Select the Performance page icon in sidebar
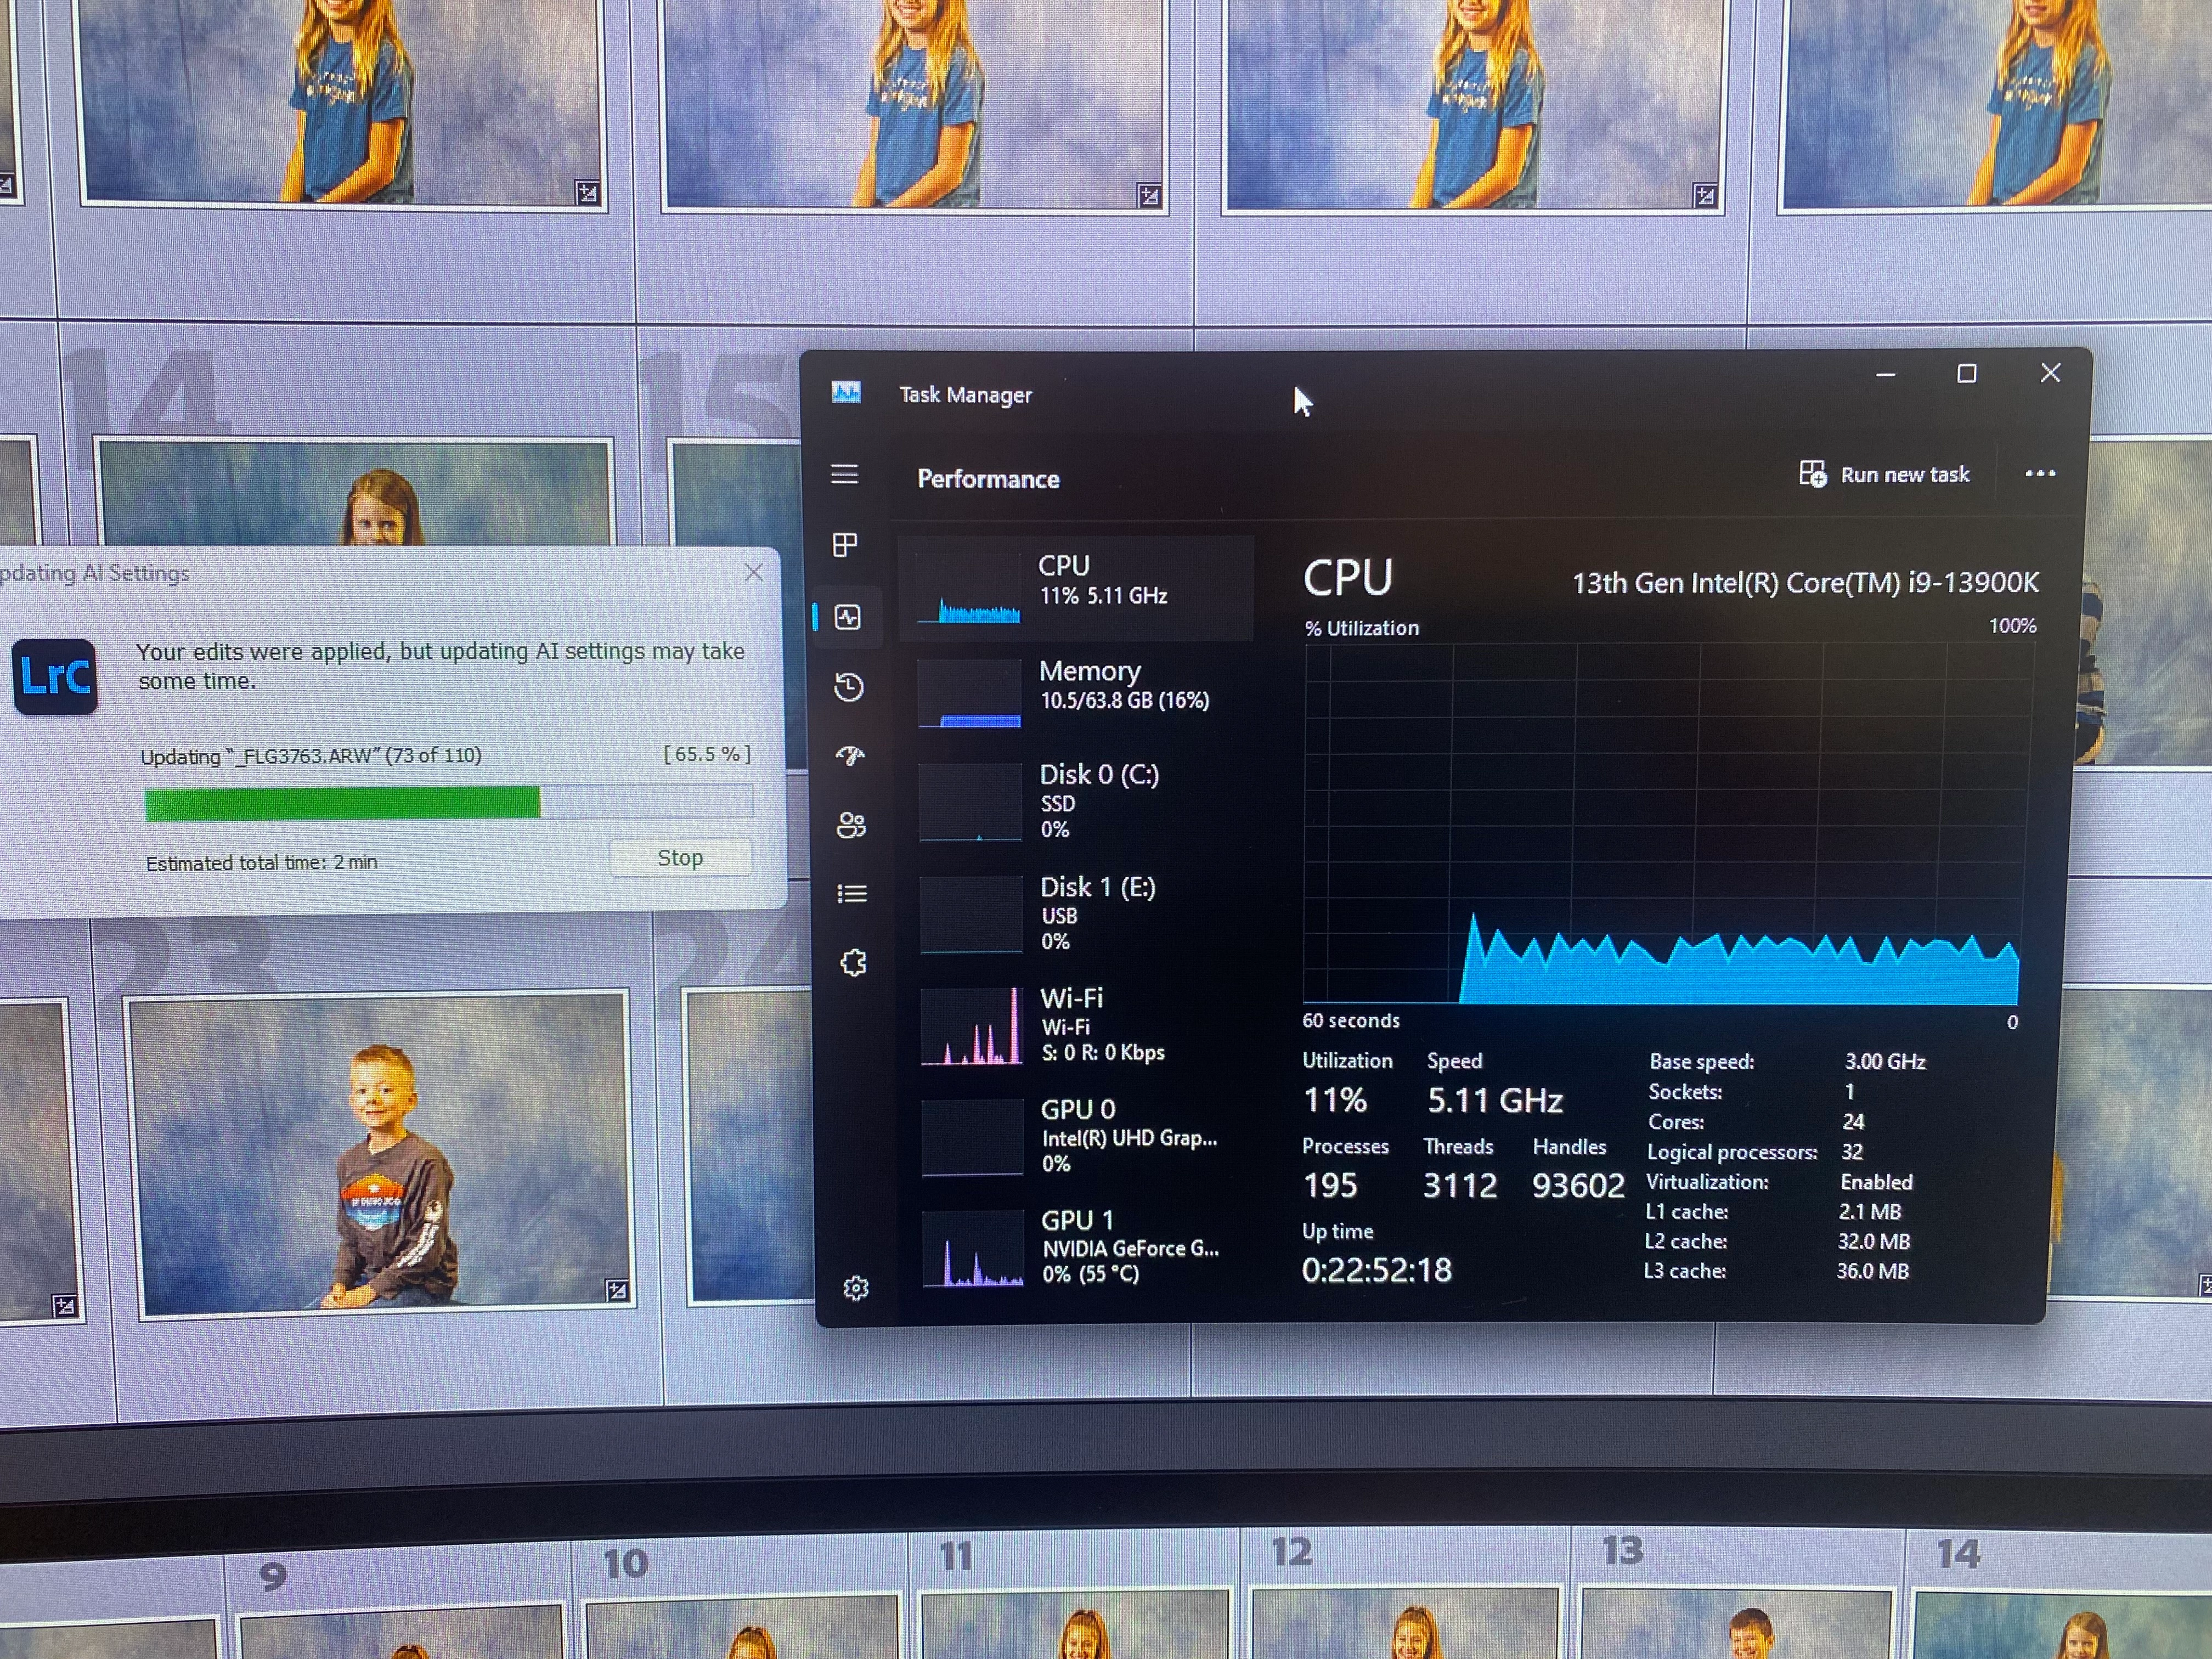Image resolution: width=2212 pixels, height=1659 pixels. click(x=848, y=617)
